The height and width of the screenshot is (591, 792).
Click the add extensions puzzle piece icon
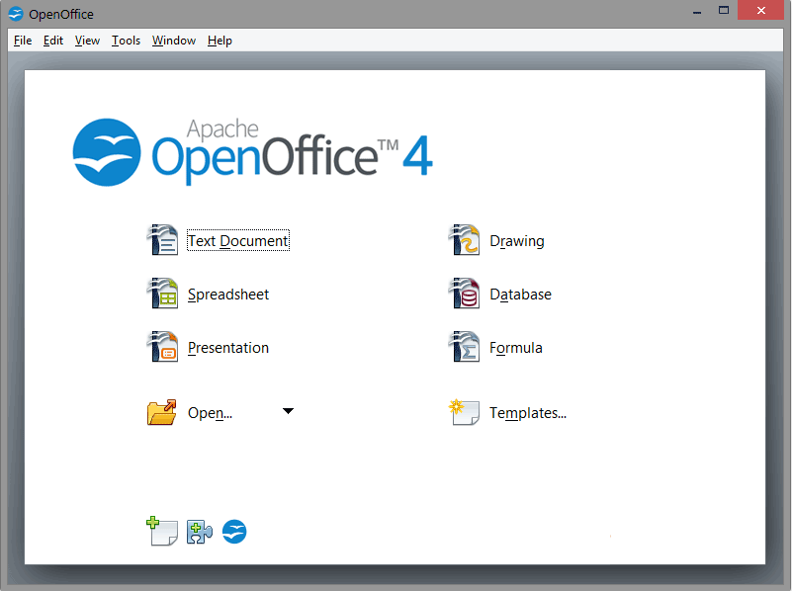click(x=199, y=531)
